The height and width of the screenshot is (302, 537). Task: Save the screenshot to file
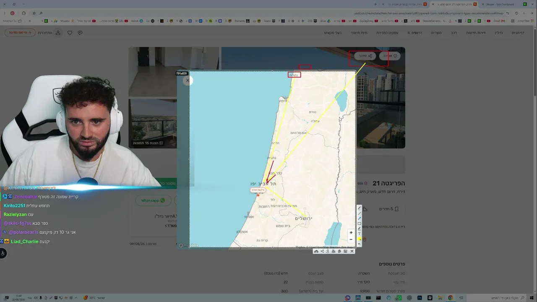coord(345,251)
